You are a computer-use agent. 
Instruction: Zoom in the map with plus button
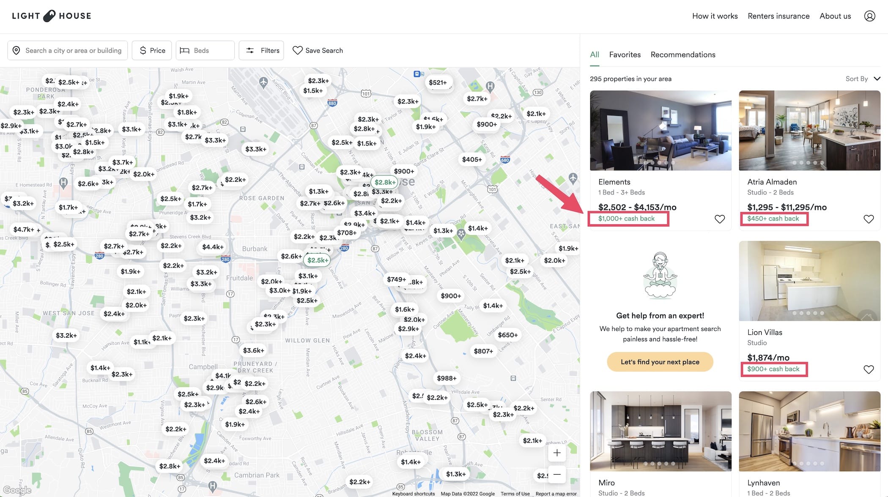(557, 453)
